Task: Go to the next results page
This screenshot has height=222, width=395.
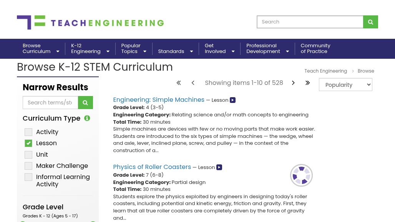Action: click(x=293, y=83)
